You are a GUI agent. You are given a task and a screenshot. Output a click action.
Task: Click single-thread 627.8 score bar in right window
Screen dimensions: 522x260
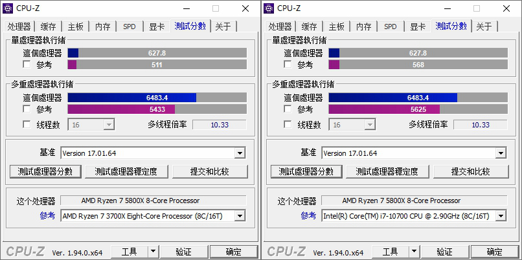coord(418,53)
